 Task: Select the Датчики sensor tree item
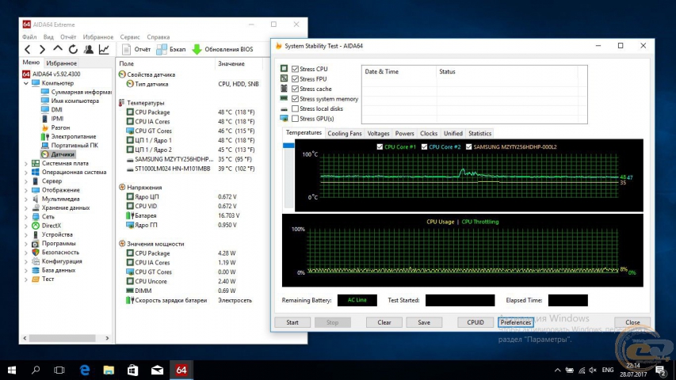pyautogui.click(x=58, y=154)
